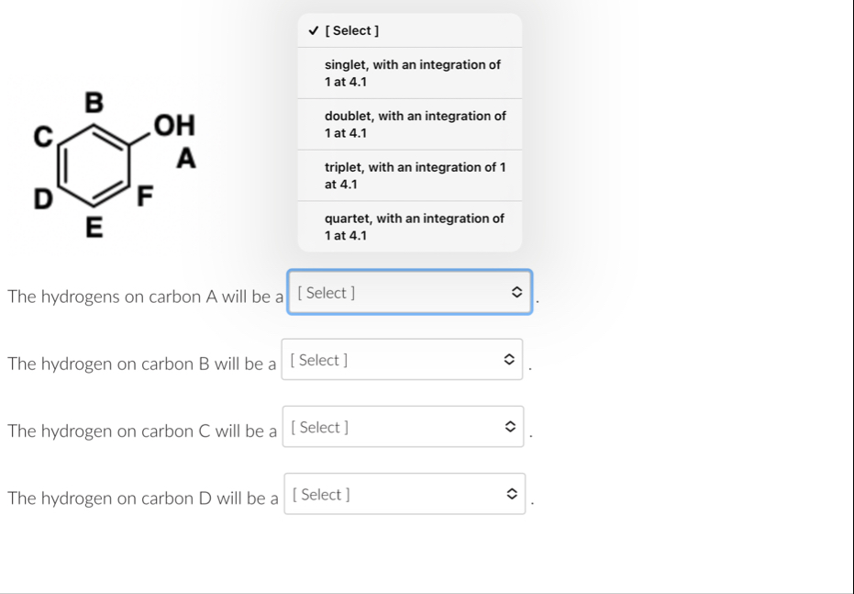Click the benzene ring in the structure

(x=94, y=168)
